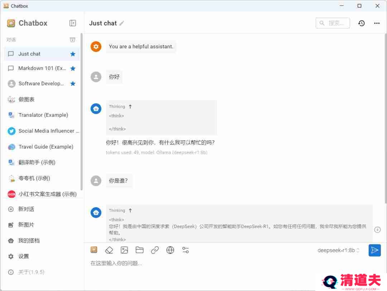This screenshot has height=291, width=387.
Task: Click the scroll-down circle icon
Action: pos(377,230)
